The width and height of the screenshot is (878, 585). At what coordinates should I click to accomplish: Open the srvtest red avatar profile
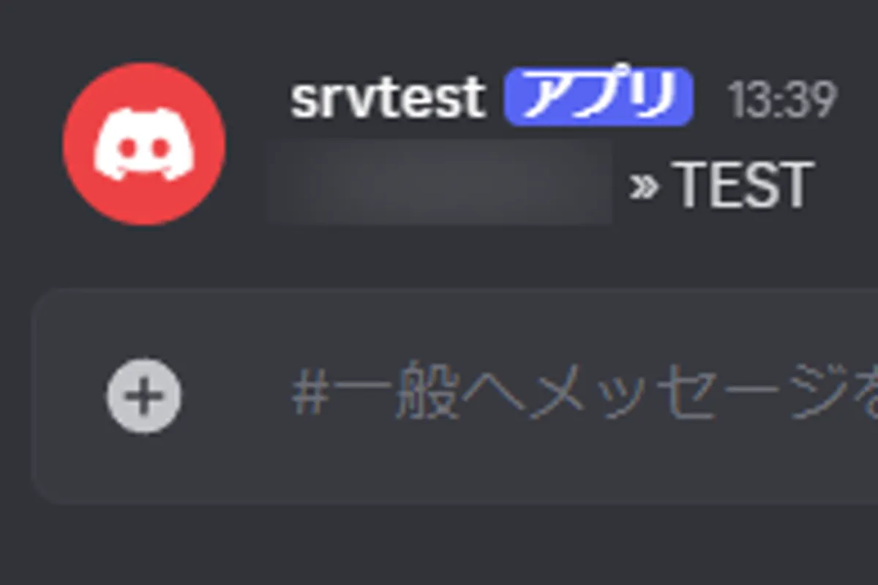tap(144, 144)
